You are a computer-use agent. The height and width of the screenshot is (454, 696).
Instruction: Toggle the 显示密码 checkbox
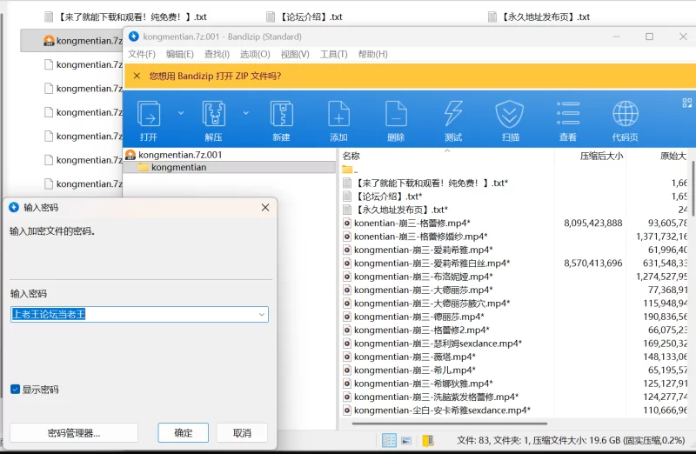click(x=15, y=390)
